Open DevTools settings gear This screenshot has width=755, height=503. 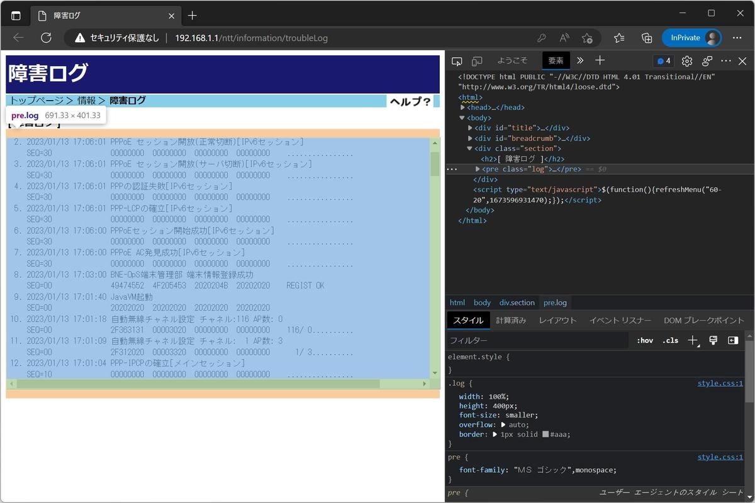[687, 61]
